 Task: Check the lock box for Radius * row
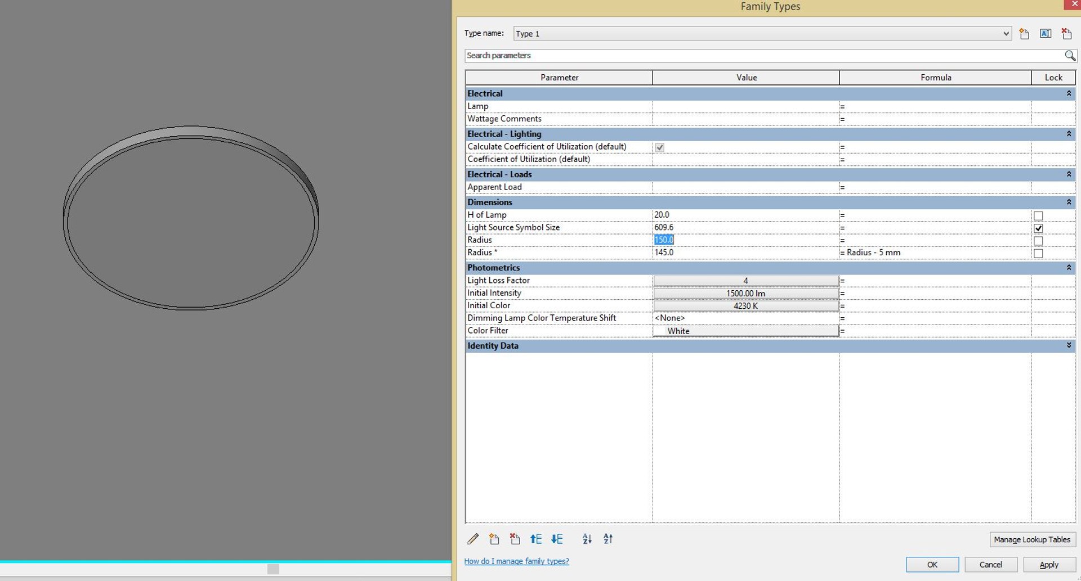tap(1038, 254)
